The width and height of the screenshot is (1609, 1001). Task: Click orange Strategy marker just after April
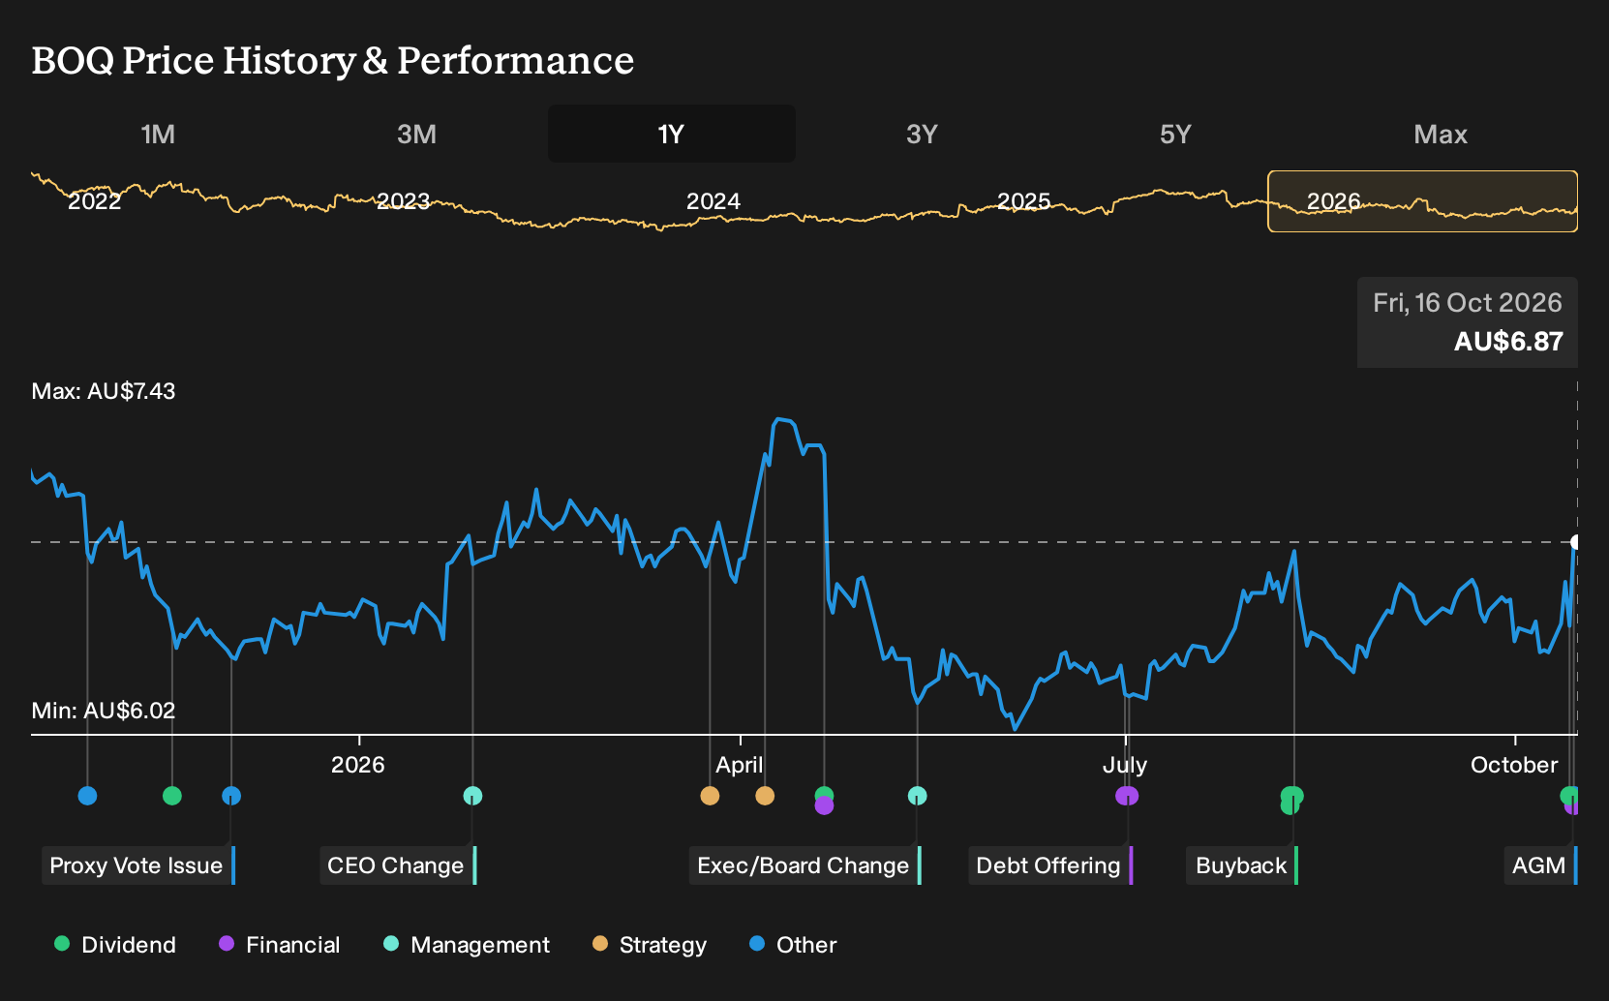(765, 796)
